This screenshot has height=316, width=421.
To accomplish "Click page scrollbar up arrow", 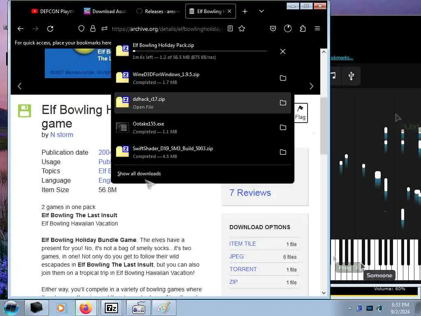I will [x=324, y=52].
